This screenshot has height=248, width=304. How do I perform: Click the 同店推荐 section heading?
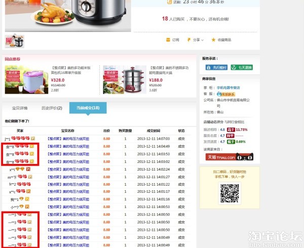point(12,59)
